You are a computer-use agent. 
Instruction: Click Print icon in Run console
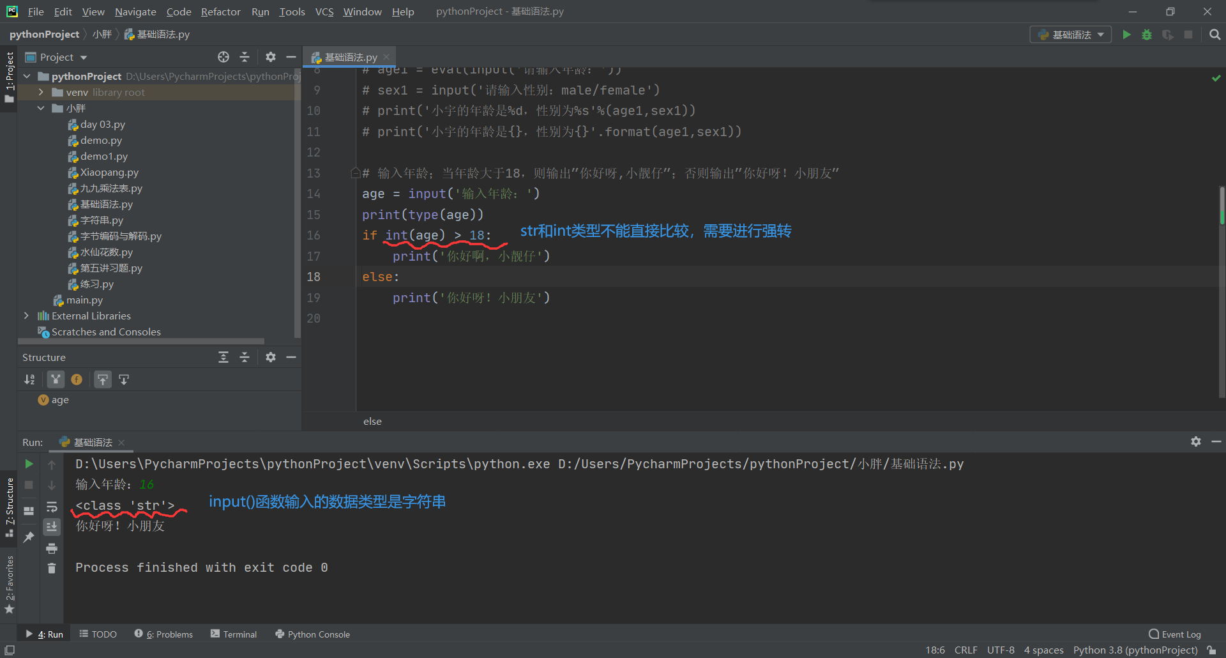click(x=52, y=548)
